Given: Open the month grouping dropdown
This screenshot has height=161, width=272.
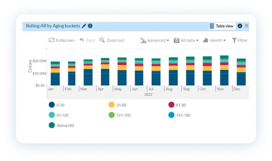Looking at the screenshot, I should click(214, 40).
